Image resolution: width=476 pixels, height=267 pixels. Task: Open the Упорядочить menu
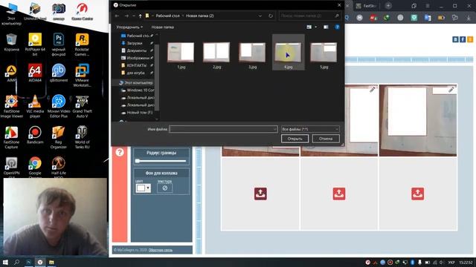coord(129,27)
